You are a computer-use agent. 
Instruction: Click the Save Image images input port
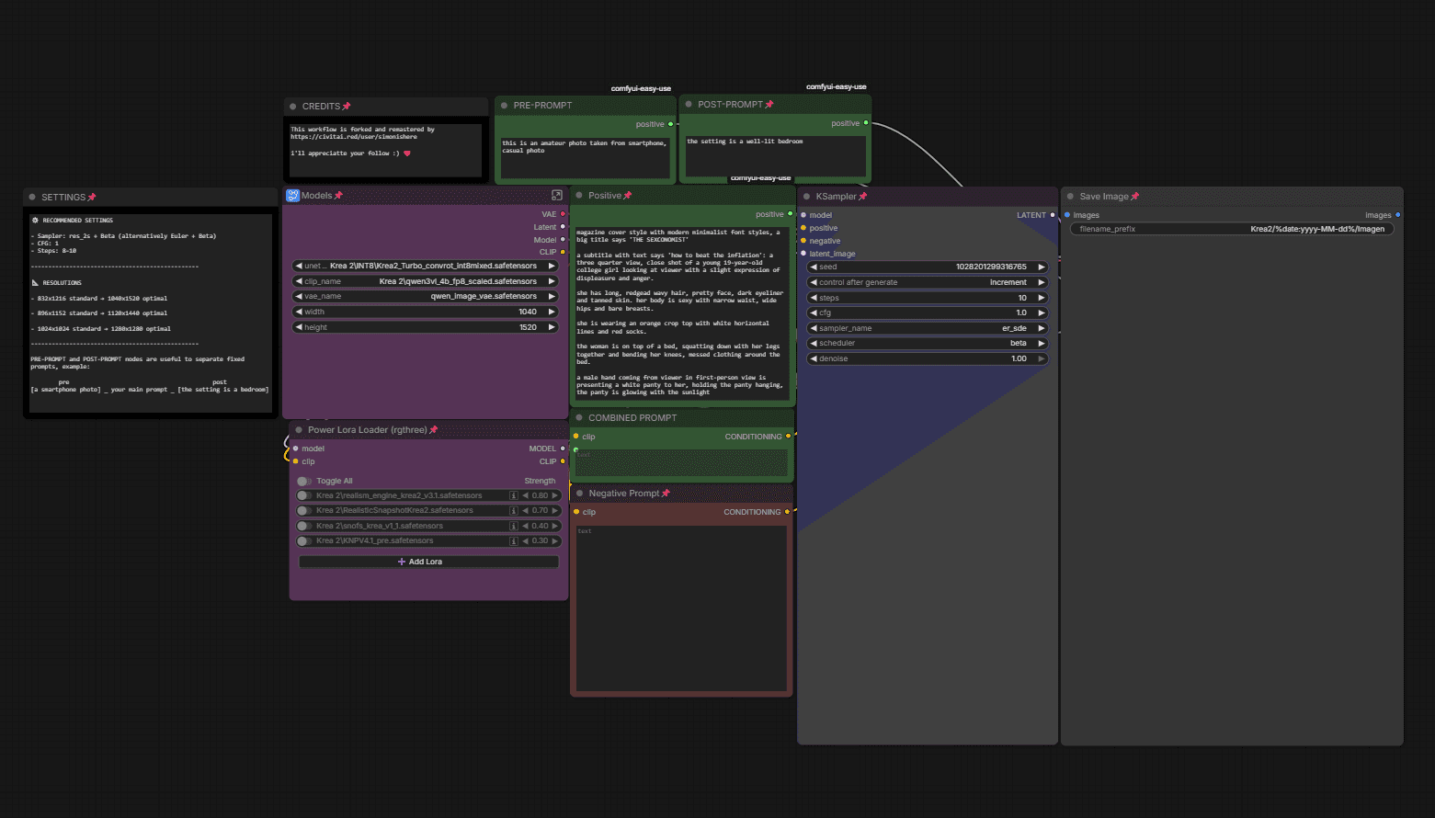tap(1067, 215)
